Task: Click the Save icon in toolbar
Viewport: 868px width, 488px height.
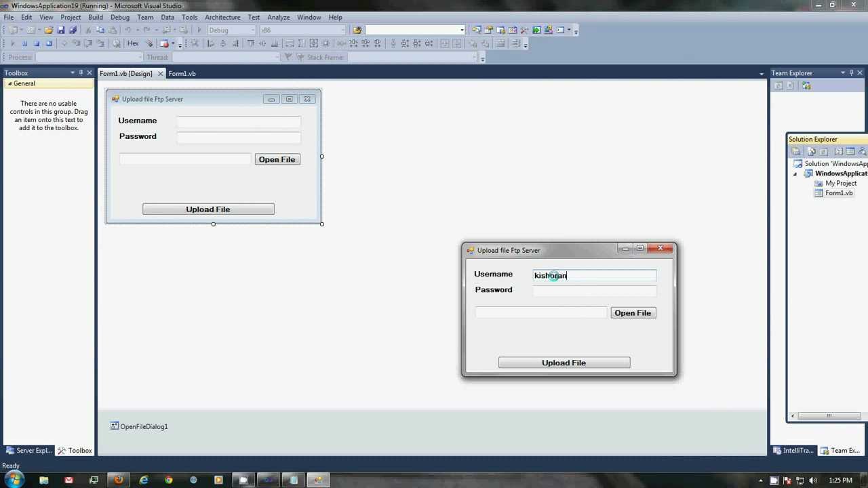Action: click(60, 30)
